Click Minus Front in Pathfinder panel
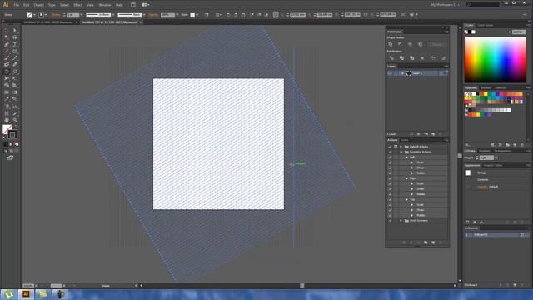 point(400,44)
